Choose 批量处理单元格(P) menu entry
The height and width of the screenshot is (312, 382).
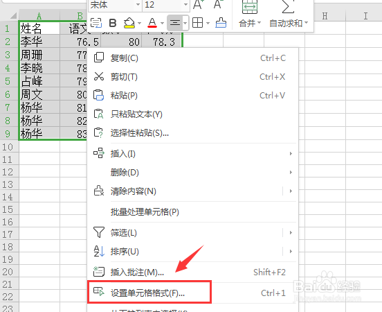pyautogui.click(x=192, y=212)
